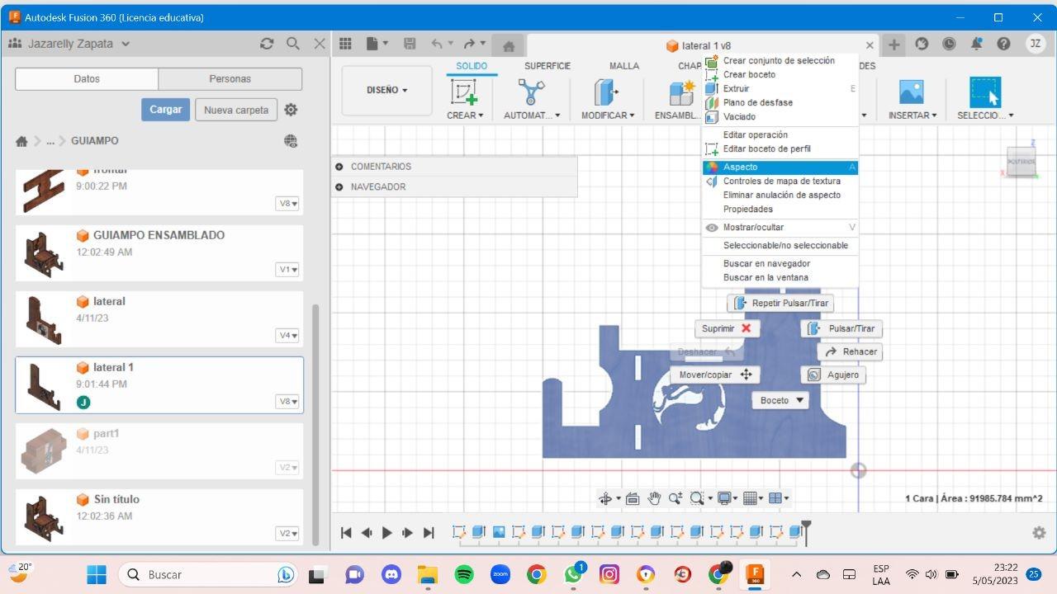Click the globe web icon near GUIAMPO
The width and height of the screenshot is (1057, 594).
pyautogui.click(x=291, y=141)
